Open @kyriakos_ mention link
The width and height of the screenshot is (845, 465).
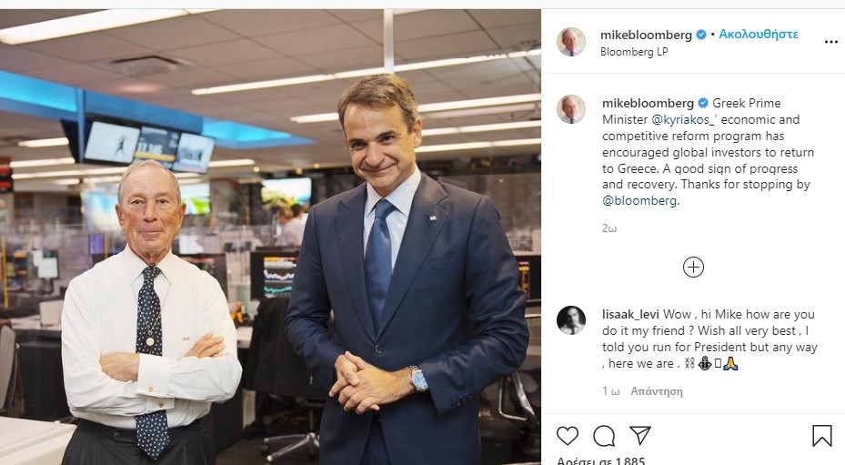coord(683,119)
